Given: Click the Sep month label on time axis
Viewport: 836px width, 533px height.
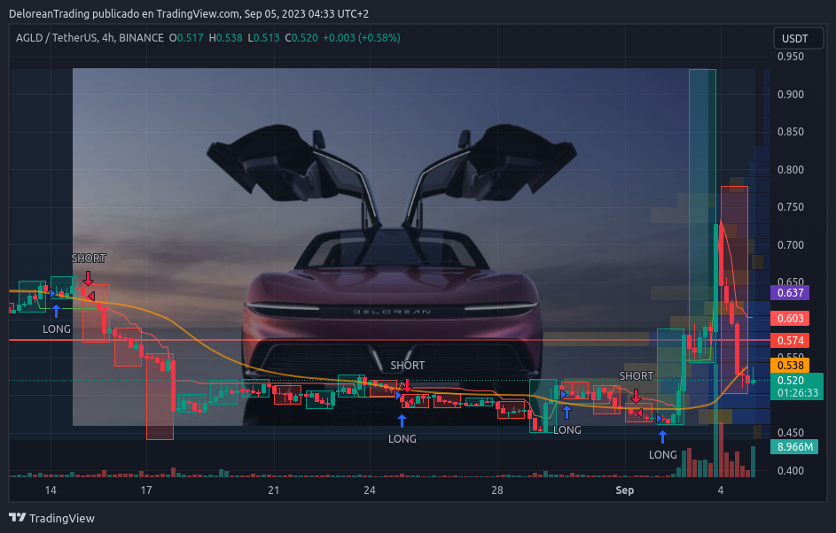Looking at the screenshot, I should coord(624,491).
